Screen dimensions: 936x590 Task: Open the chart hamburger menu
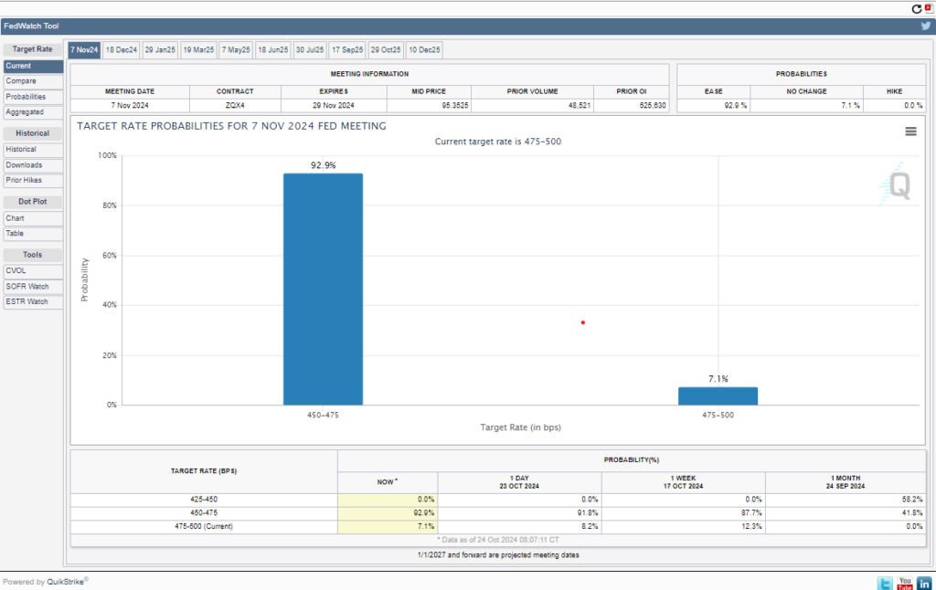(x=910, y=132)
